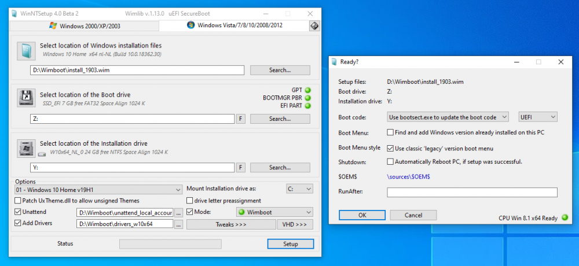Click the BOOTMGR PBR green status light

pos(307,98)
